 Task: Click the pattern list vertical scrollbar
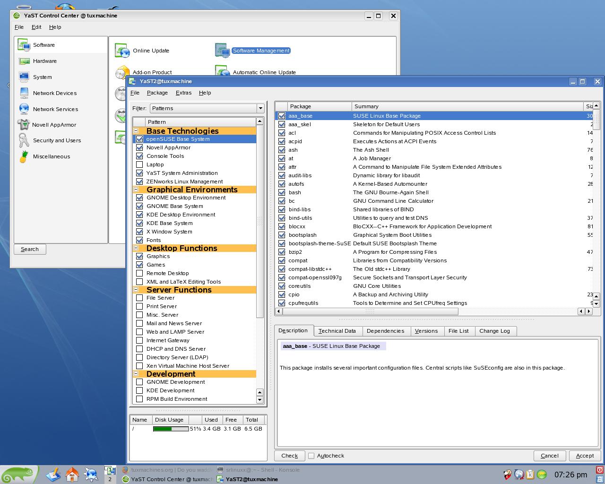pos(259,221)
